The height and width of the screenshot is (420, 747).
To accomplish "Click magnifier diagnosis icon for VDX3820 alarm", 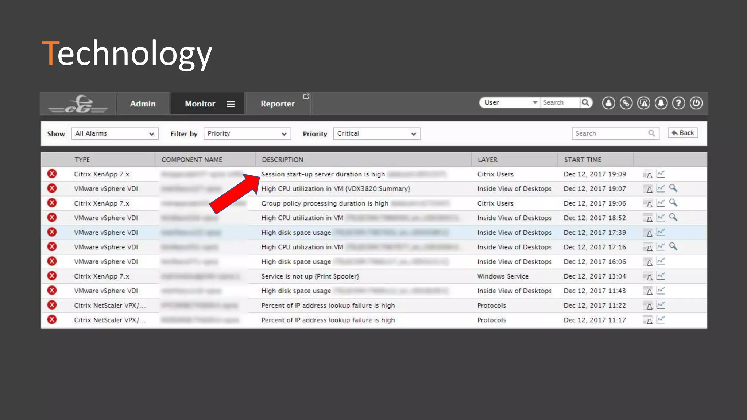I will 673,188.
